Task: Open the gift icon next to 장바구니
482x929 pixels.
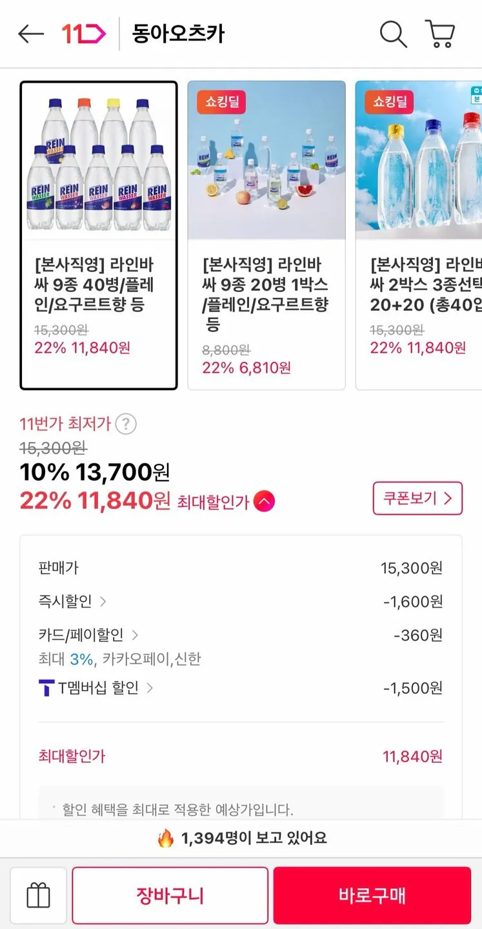Action: 38,895
